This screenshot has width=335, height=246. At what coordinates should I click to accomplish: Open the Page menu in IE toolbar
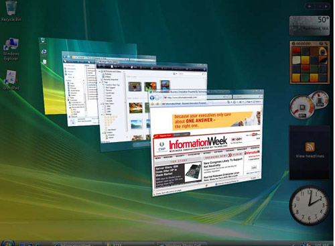pyautogui.click(x=249, y=102)
